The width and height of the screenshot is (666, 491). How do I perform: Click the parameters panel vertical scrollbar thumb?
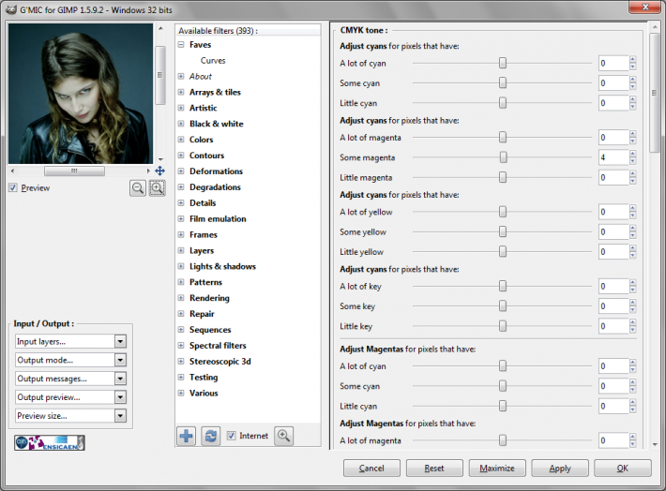click(x=655, y=93)
